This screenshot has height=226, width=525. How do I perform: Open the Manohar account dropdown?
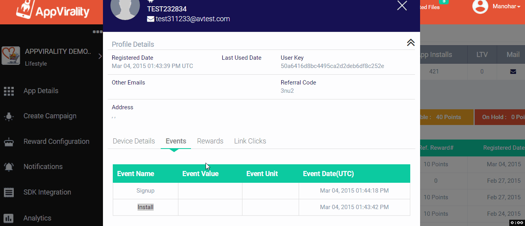click(x=507, y=6)
